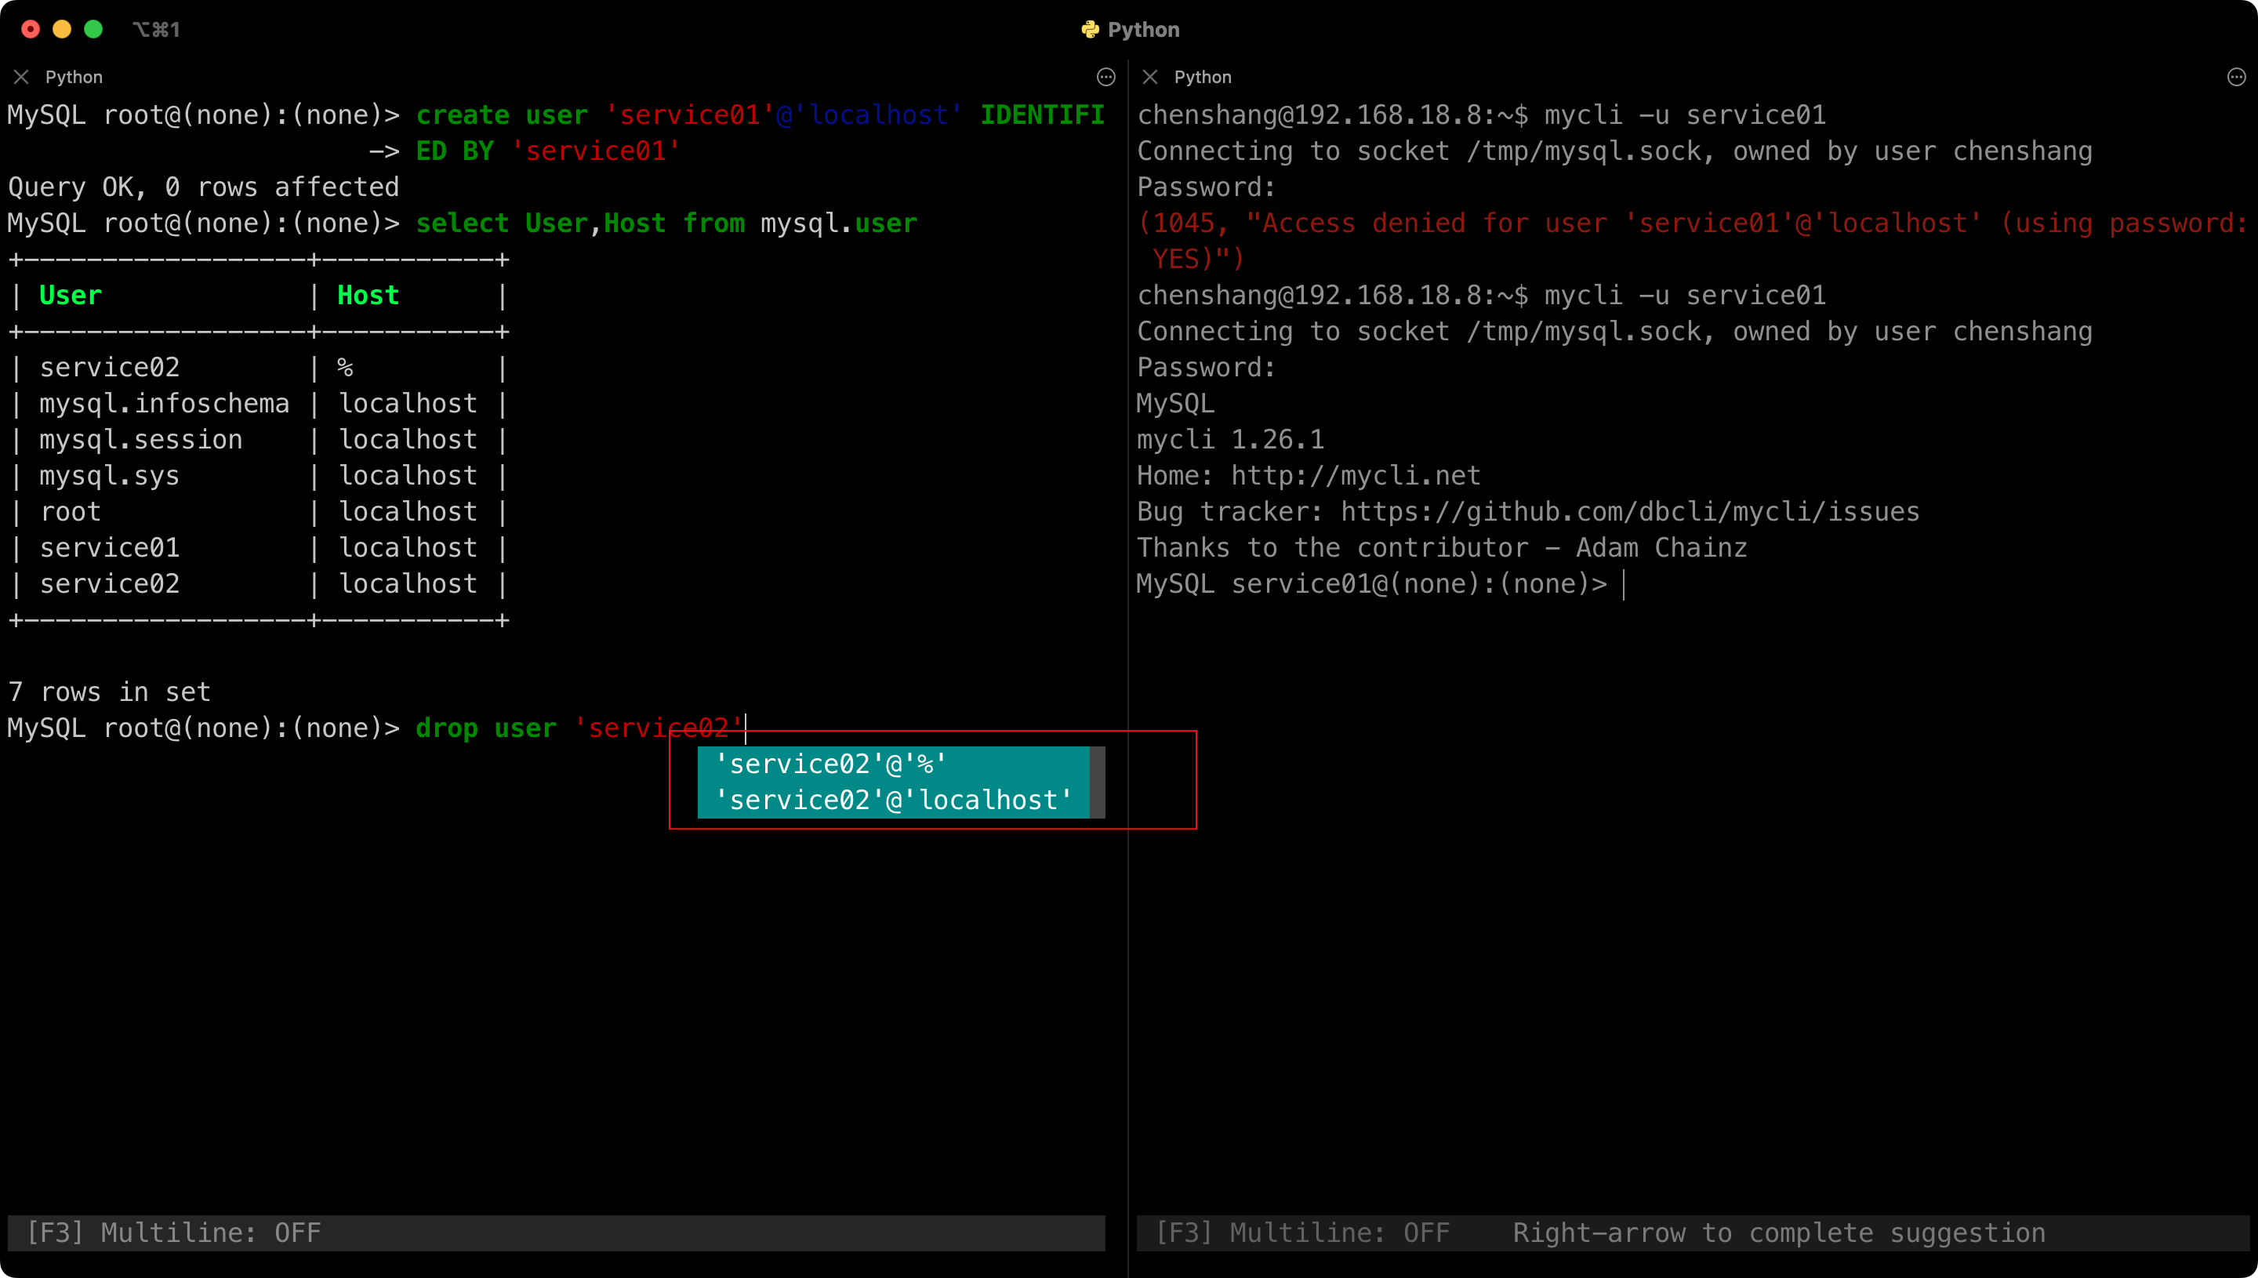Screen dimensions: 2258x1278
Task: Select 'service02'@'localhost' autocomplete suggestion
Action: (891, 800)
